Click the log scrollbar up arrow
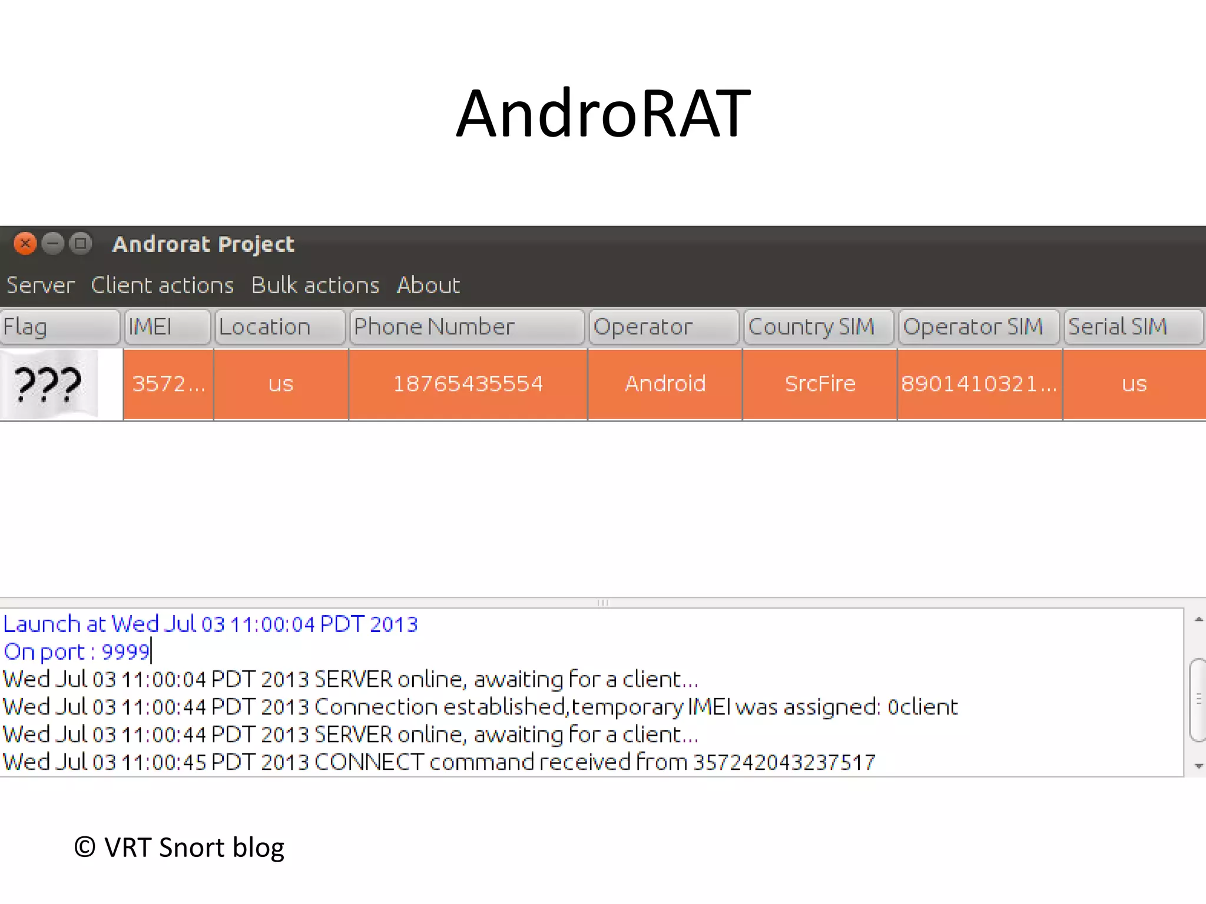 1198,619
